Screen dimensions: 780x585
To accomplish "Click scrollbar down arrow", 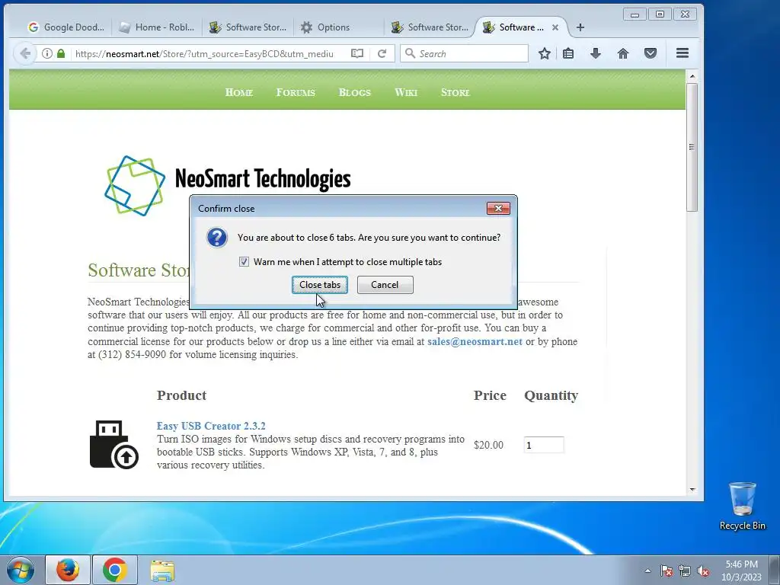I will click(x=692, y=490).
